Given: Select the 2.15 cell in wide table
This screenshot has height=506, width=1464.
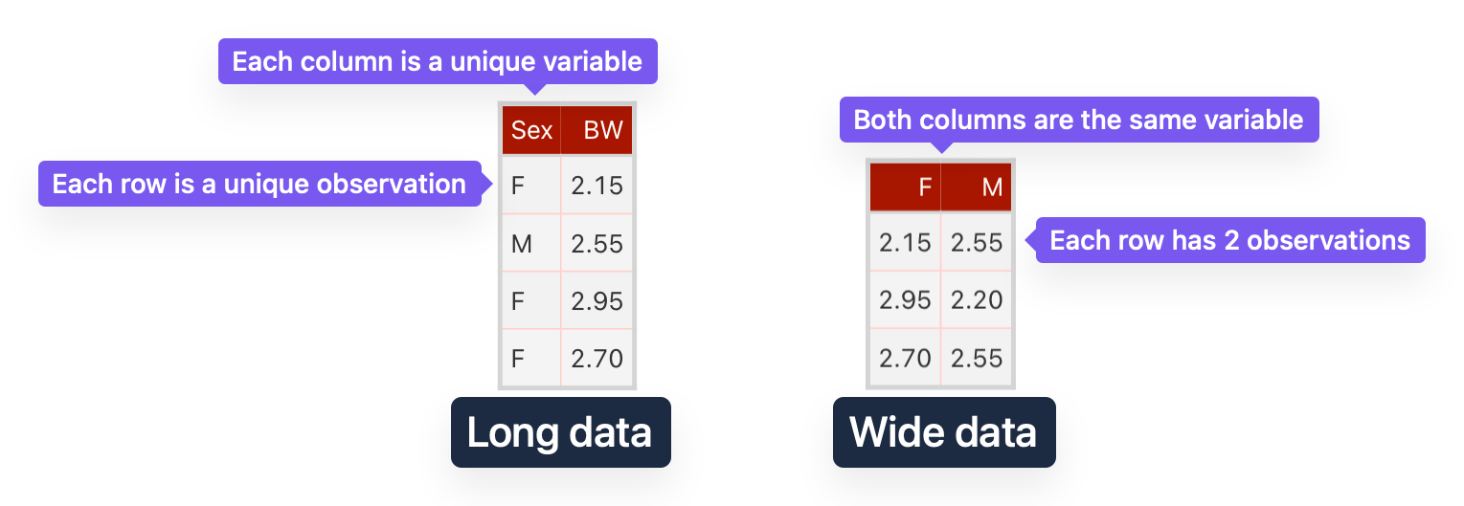Looking at the screenshot, I should pos(906,242).
